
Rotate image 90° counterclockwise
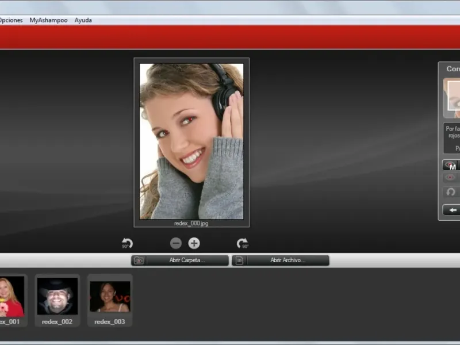click(127, 243)
